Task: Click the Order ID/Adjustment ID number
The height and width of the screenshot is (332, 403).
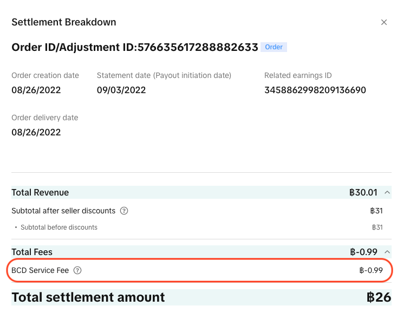Action: (x=198, y=47)
